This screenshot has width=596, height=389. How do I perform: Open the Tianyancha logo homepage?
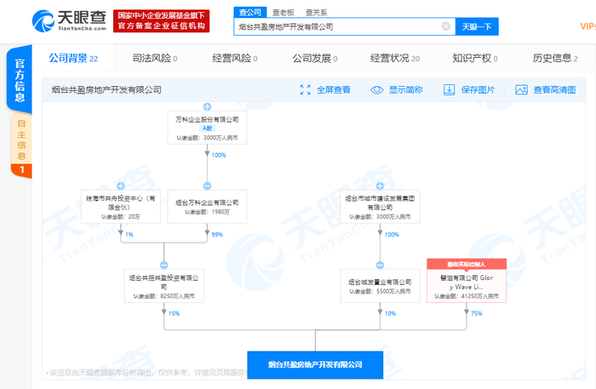pyautogui.click(x=69, y=21)
